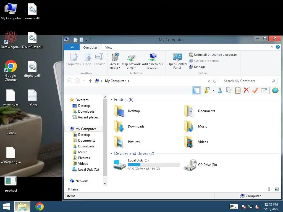
Task: Click Recent places in navigation pane
Action: pyautogui.click(x=85, y=117)
